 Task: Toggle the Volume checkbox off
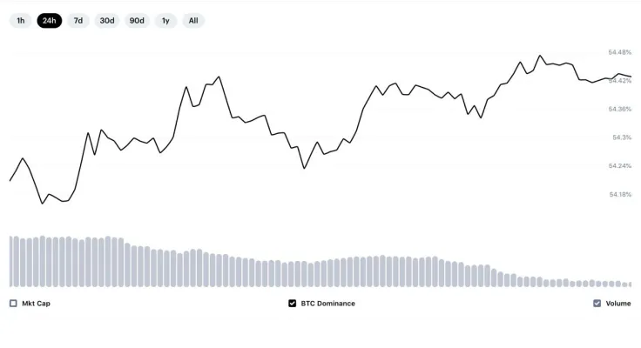pos(597,304)
